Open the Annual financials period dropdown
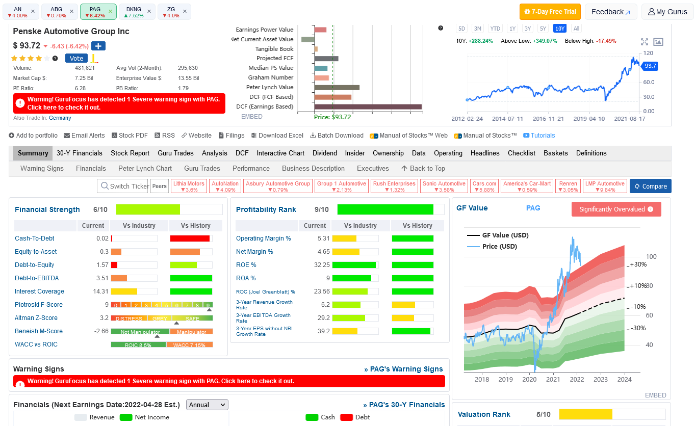The width and height of the screenshot is (695, 426). click(x=207, y=405)
